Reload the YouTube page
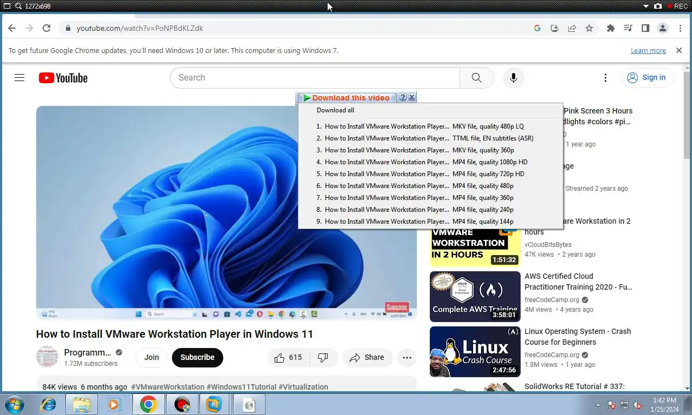 (x=46, y=28)
